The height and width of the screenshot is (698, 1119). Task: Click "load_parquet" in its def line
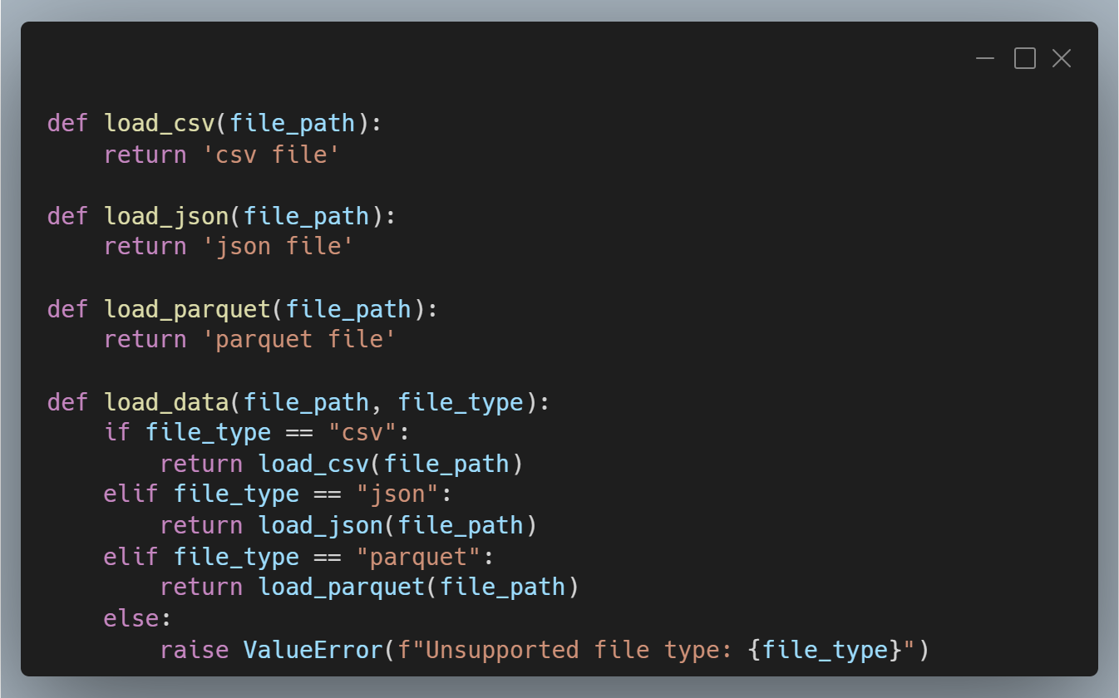[x=188, y=309]
